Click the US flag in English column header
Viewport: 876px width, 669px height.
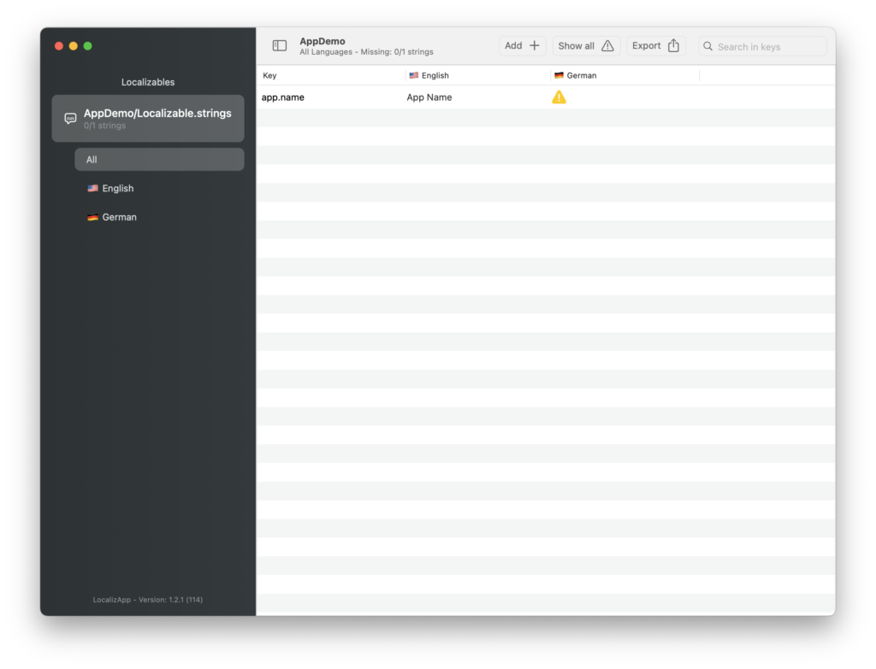tap(413, 75)
